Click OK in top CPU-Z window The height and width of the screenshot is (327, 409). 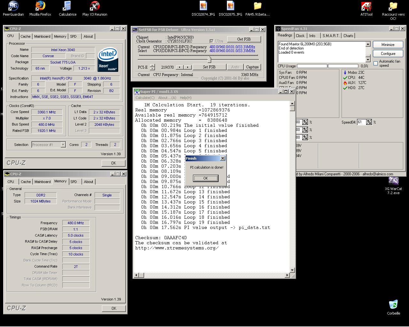(113, 163)
